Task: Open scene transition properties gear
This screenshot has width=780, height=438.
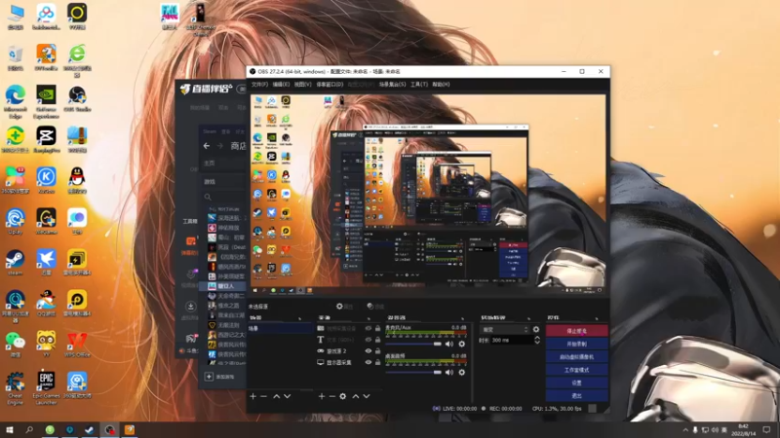Action: (x=535, y=329)
